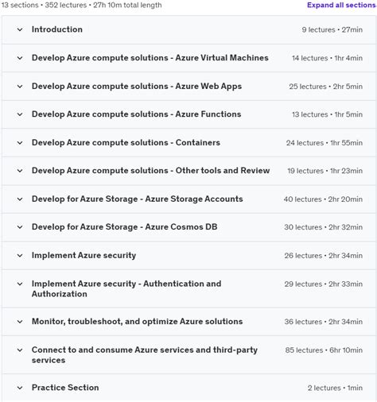Expand Azure Virtual Machines section chevron
This screenshot has width=377, height=402.
pyautogui.click(x=20, y=58)
